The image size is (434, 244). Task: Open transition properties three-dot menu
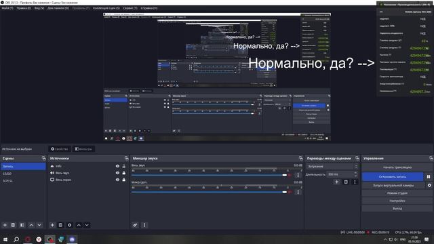coord(355,182)
